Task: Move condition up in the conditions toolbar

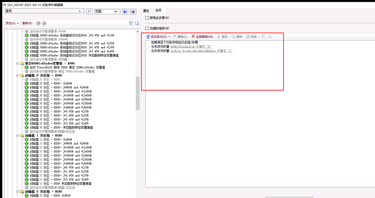Action: pyautogui.click(x=263, y=36)
